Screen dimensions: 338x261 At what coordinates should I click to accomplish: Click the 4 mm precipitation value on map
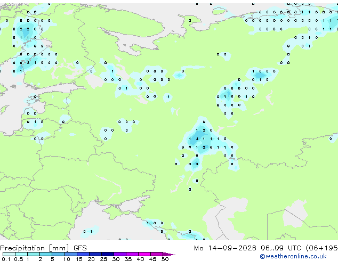[x=197, y=139]
